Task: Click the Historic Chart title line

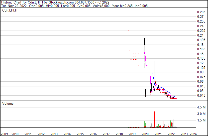Action: coord(55,3)
